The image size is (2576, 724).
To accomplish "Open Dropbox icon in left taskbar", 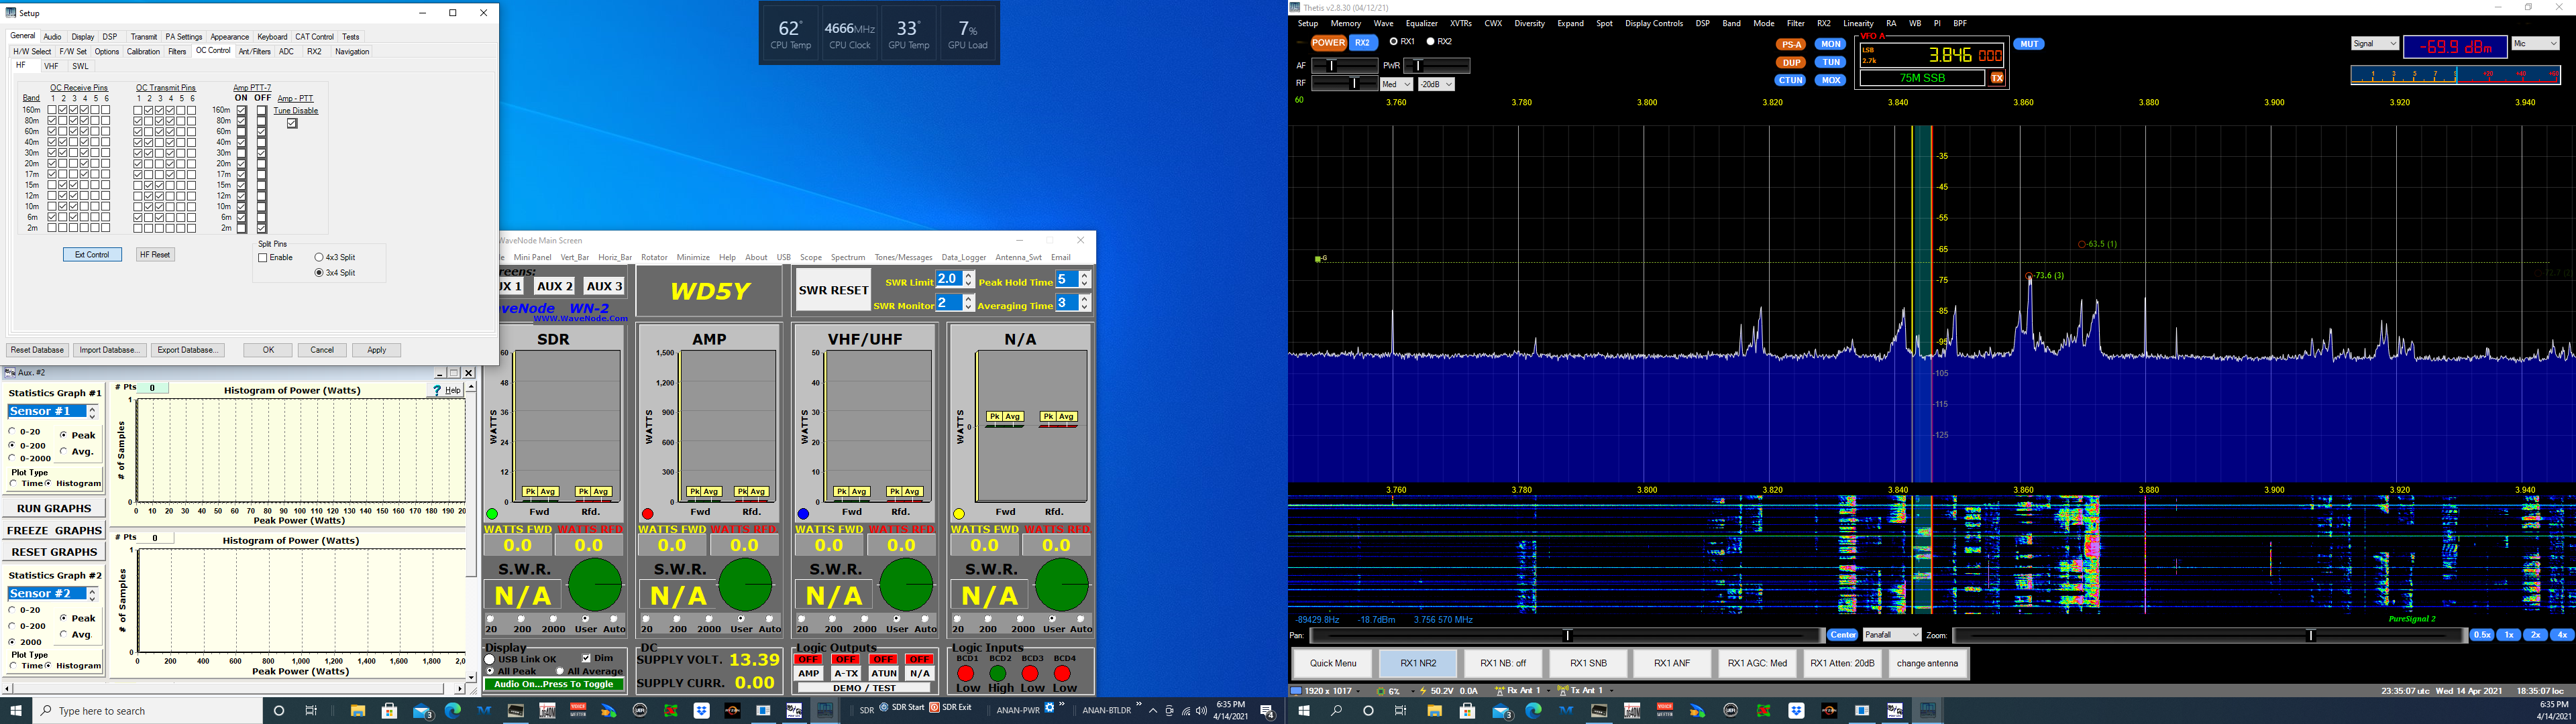I will [x=702, y=711].
